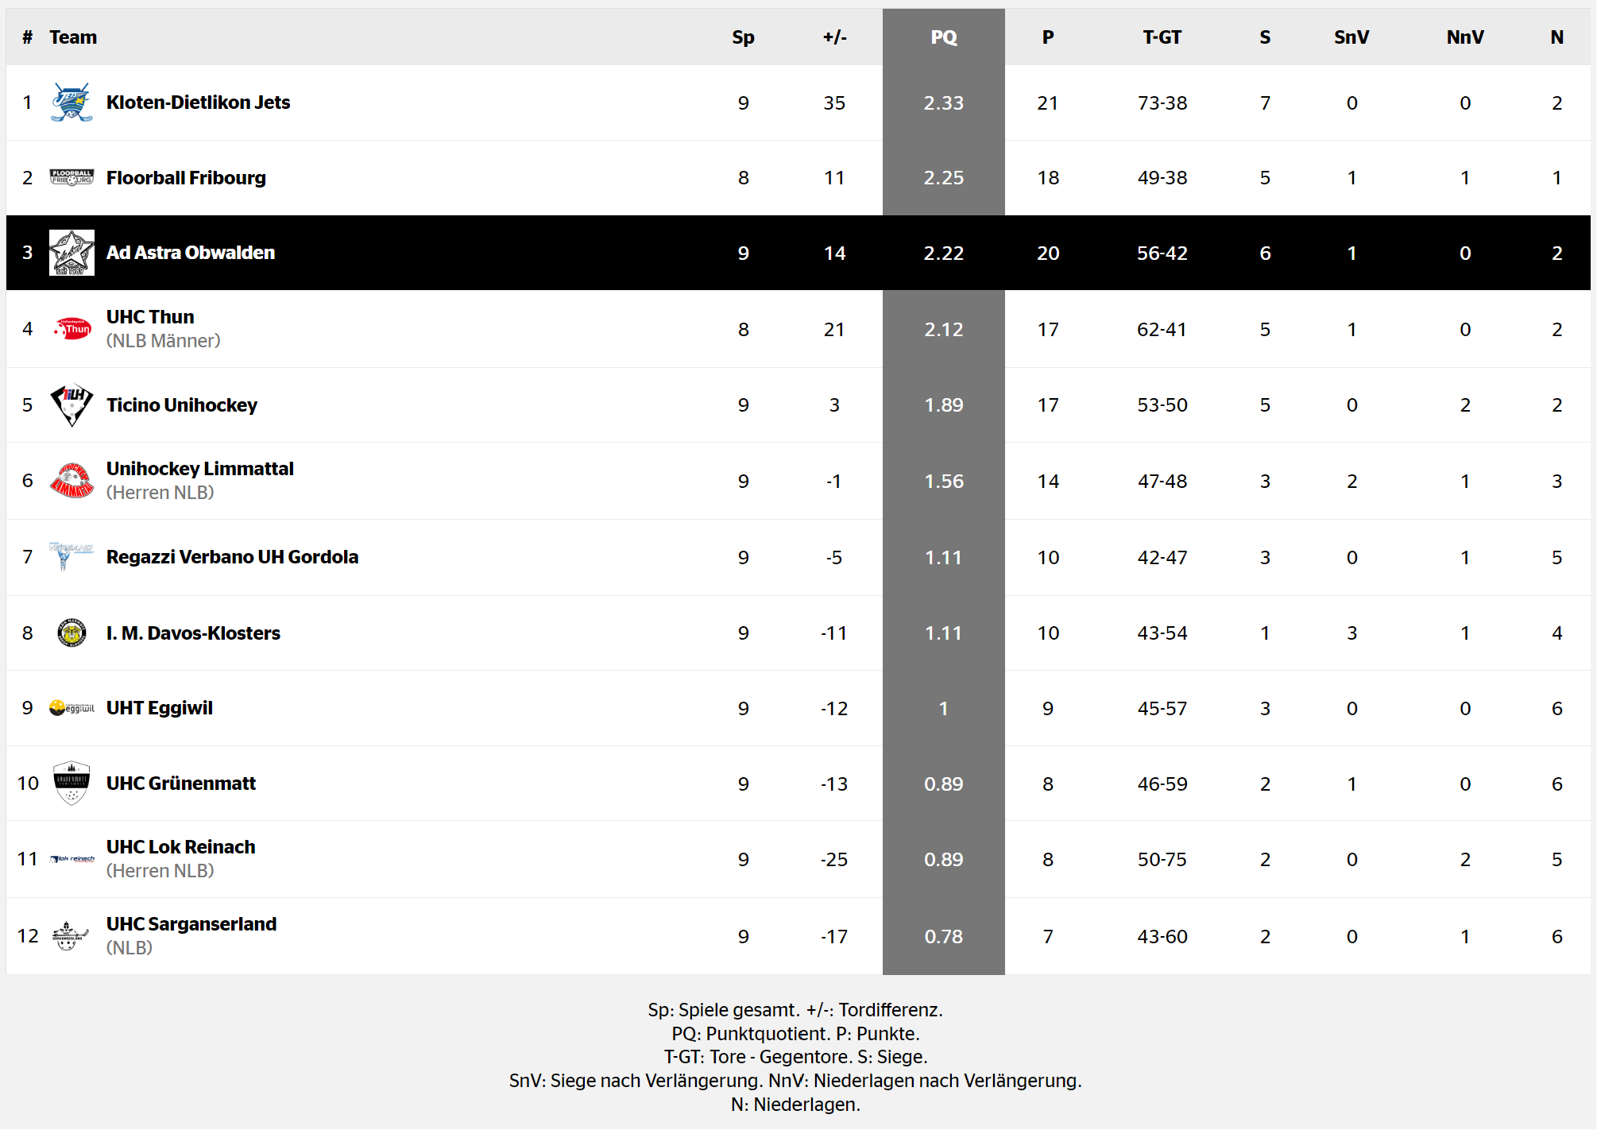Select the PQ column header

click(944, 37)
